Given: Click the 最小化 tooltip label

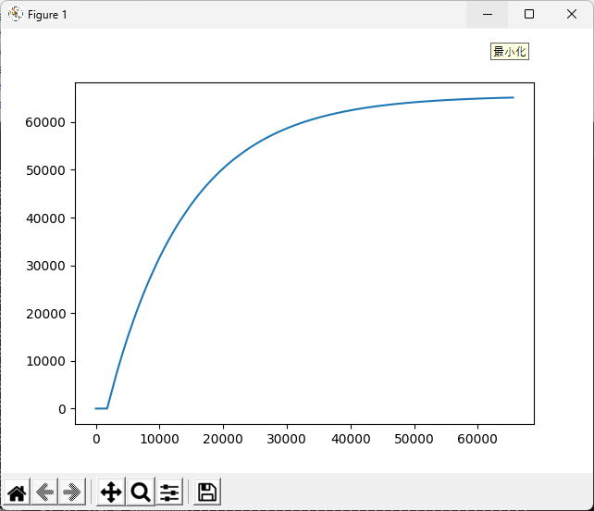Looking at the screenshot, I should tap(509, 52).
